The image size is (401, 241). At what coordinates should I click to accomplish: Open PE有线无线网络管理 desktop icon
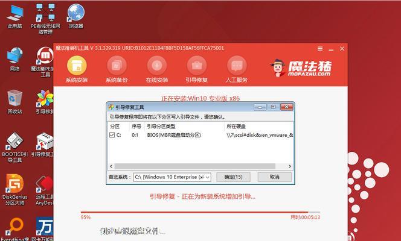(45, 19)
